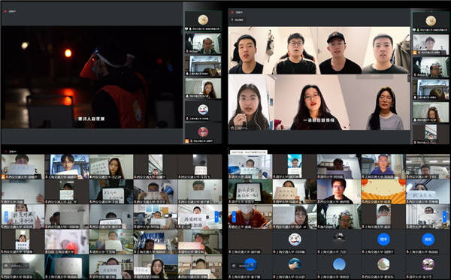Click the white notification banner above bottom-right grid
The width and height of the screenshot is (451, 280).
(249, 152)
